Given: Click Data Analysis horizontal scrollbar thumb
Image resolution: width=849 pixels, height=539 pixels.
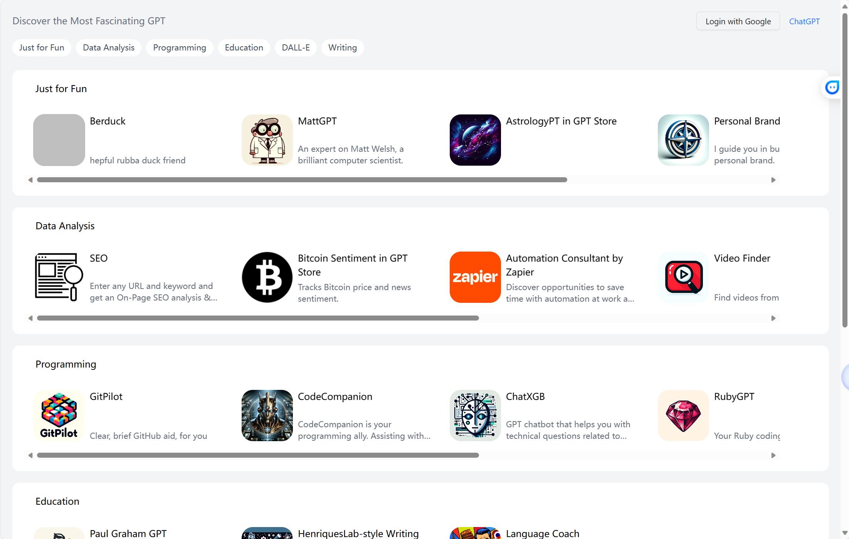Looking at the screenshot, I should pyautogui.click(x=257, y=318).
